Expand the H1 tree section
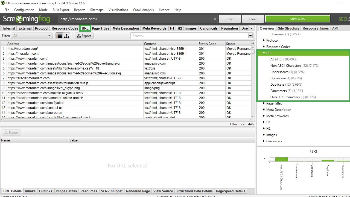This screenshot has width=350, height=197. click(x=264, y=122)
